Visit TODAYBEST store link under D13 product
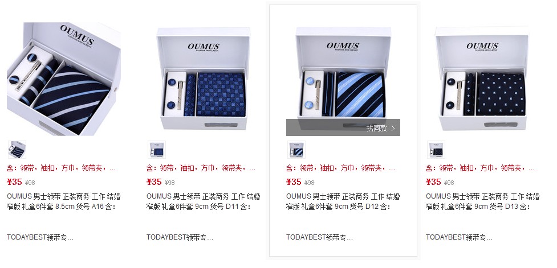 pyautogui.click(x=460, y=237)
